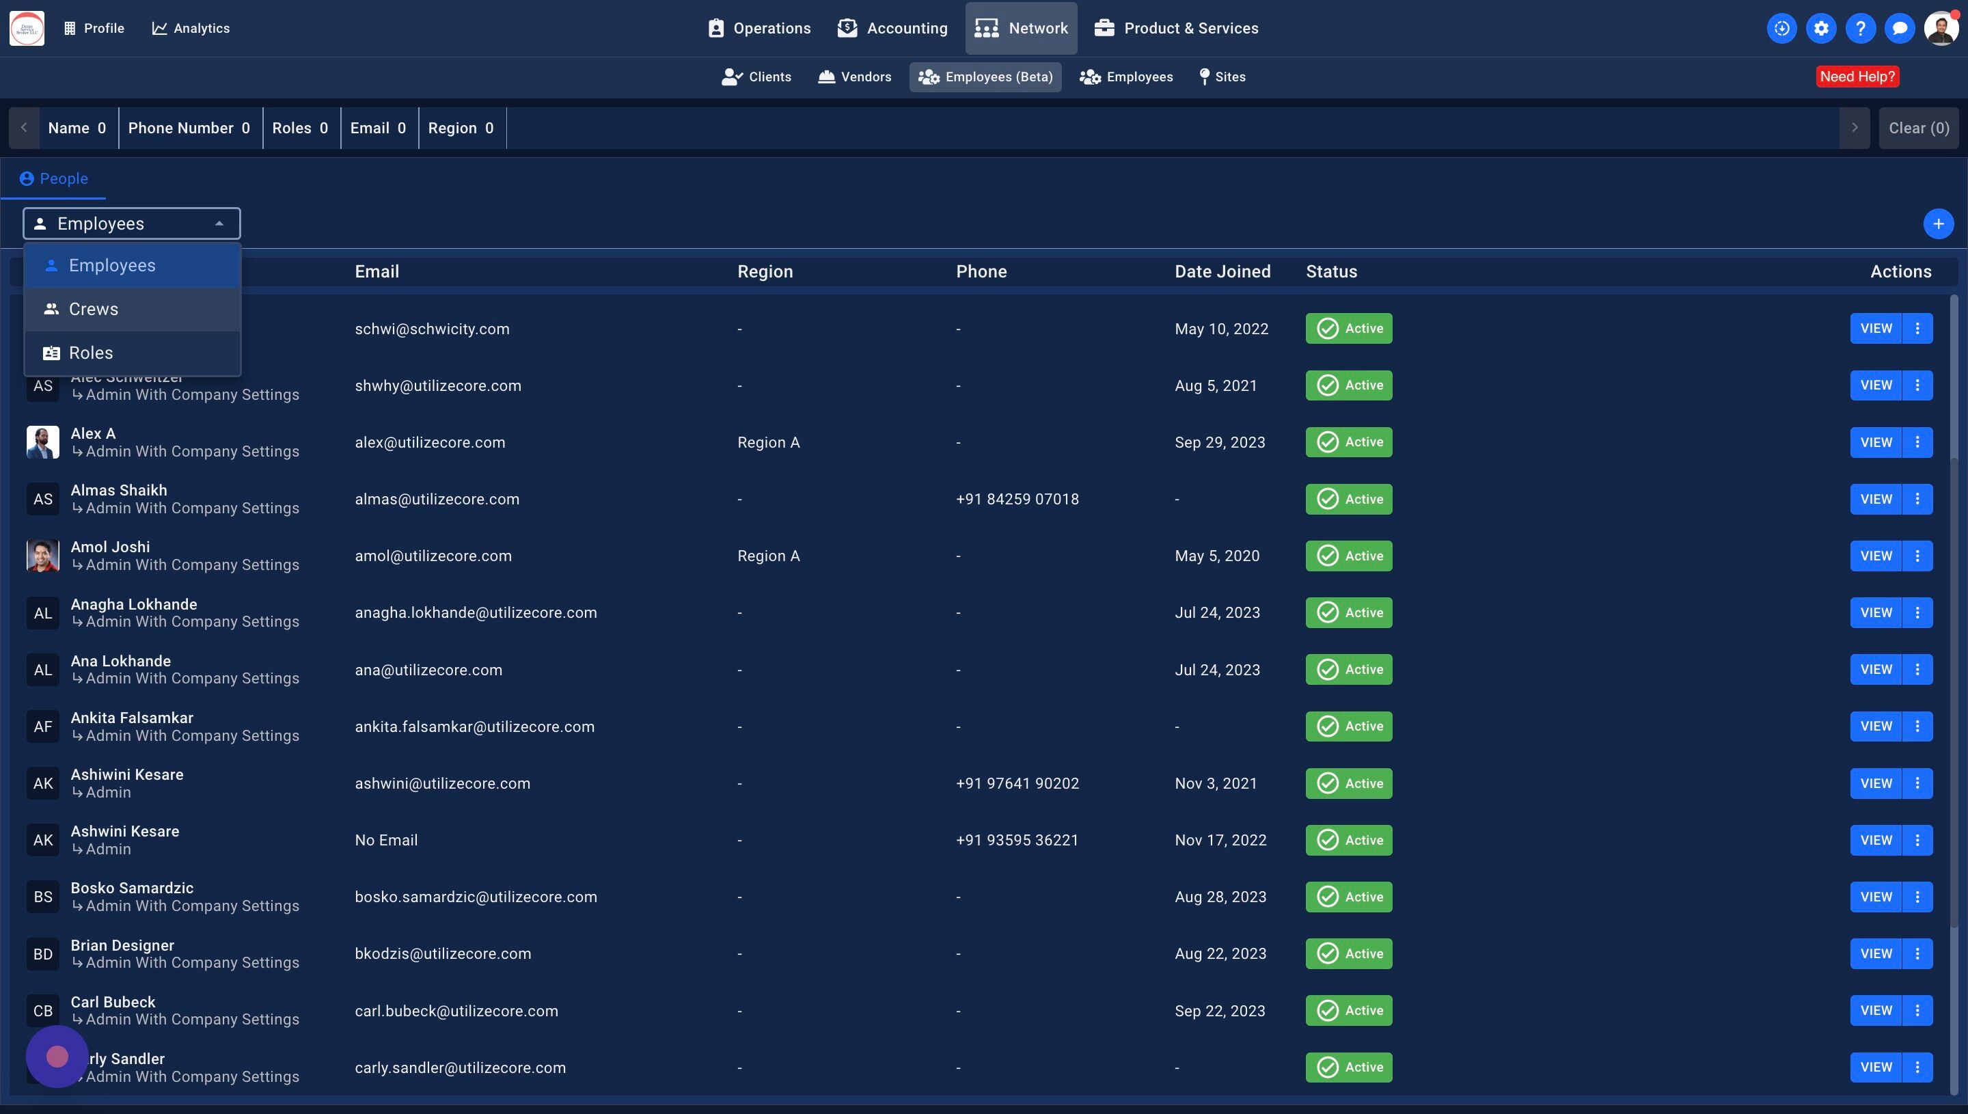Click the Need Help? button
The image size is (1968, 1114).
[1857, 77]
